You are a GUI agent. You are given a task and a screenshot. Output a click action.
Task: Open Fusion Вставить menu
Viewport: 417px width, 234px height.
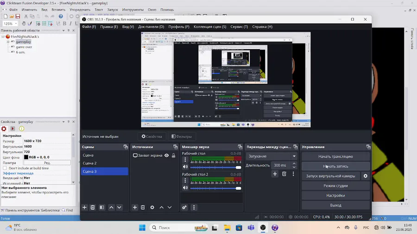coord(58,10)
